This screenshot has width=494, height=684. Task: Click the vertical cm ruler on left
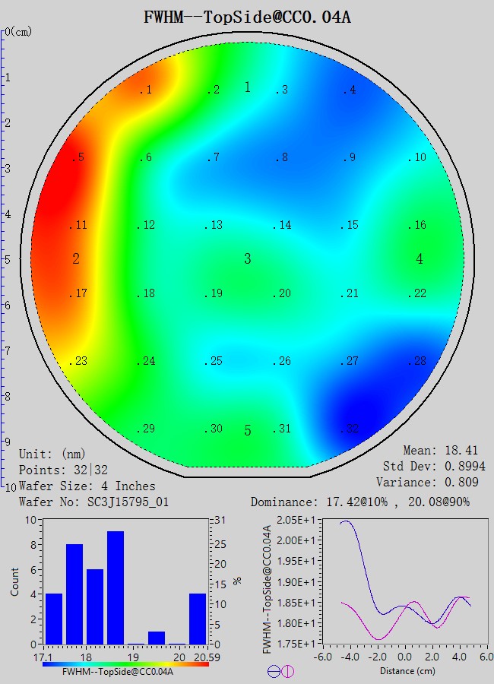coord(4,258)
